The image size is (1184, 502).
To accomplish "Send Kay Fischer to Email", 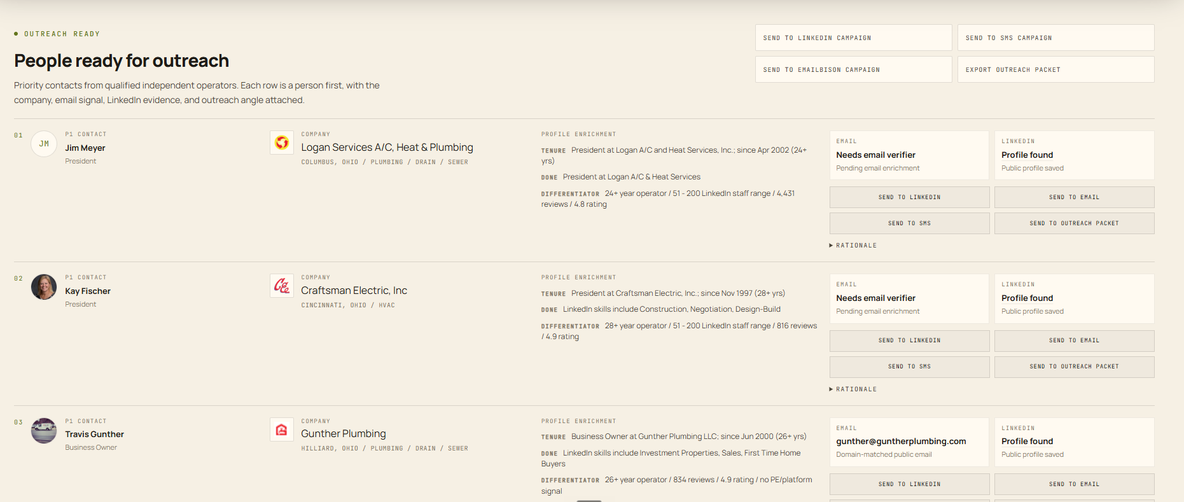I will 1074,340.
